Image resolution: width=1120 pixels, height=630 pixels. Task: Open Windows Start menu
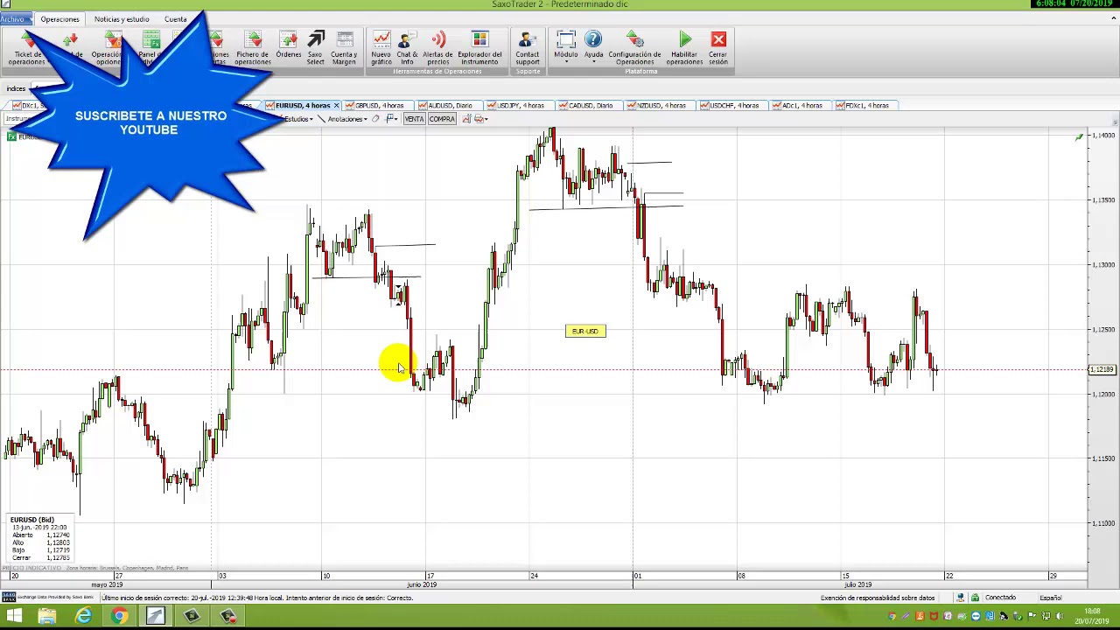pos(14,617)
